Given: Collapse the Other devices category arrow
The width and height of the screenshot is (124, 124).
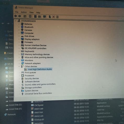Looking at the screenshot, I should tap(19, 66).
